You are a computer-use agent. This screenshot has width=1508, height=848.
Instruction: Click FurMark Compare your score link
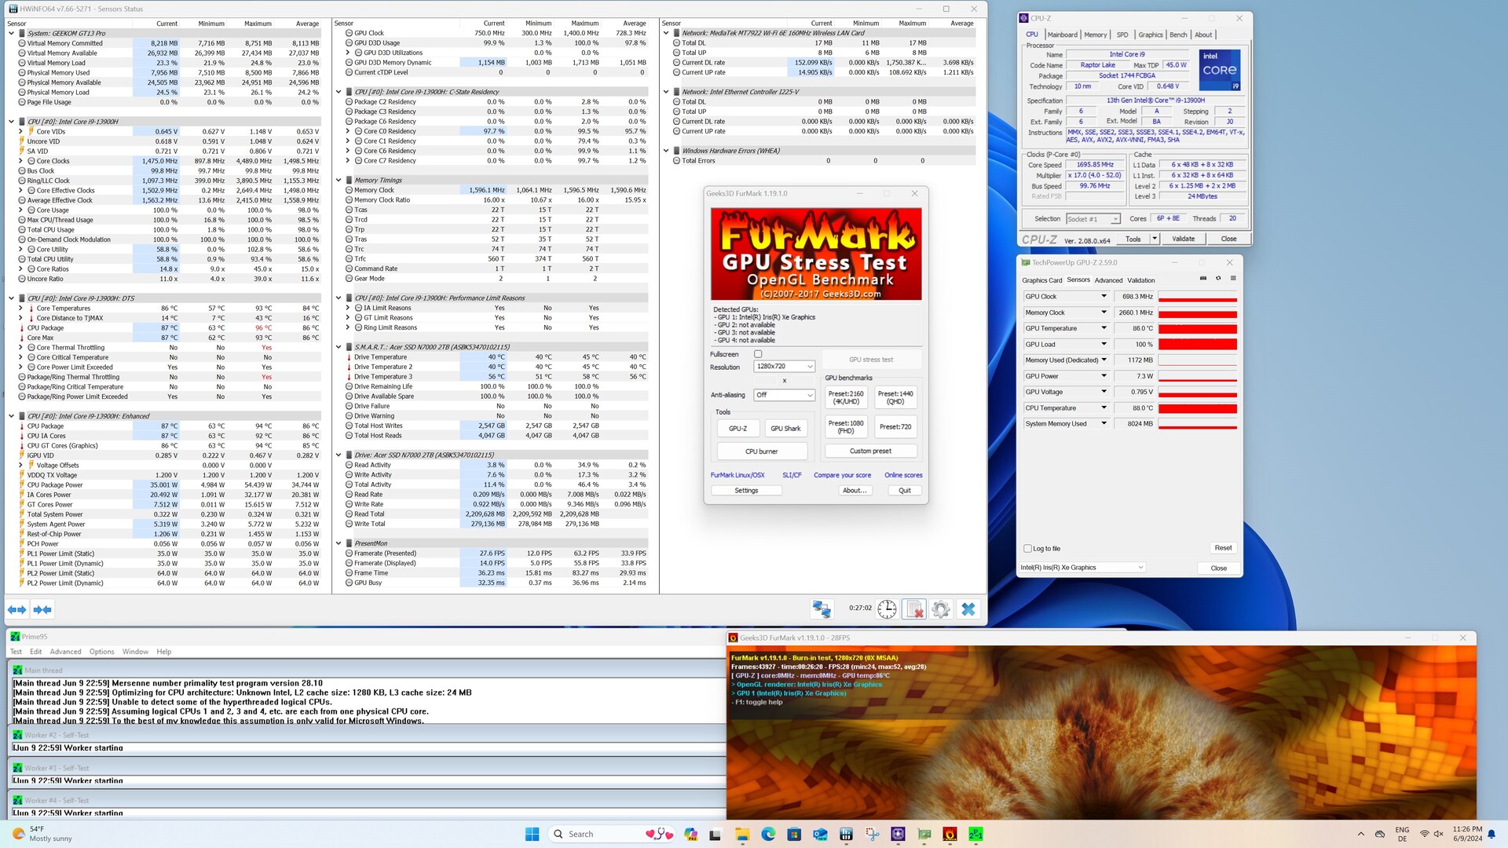tap(842, 475)
